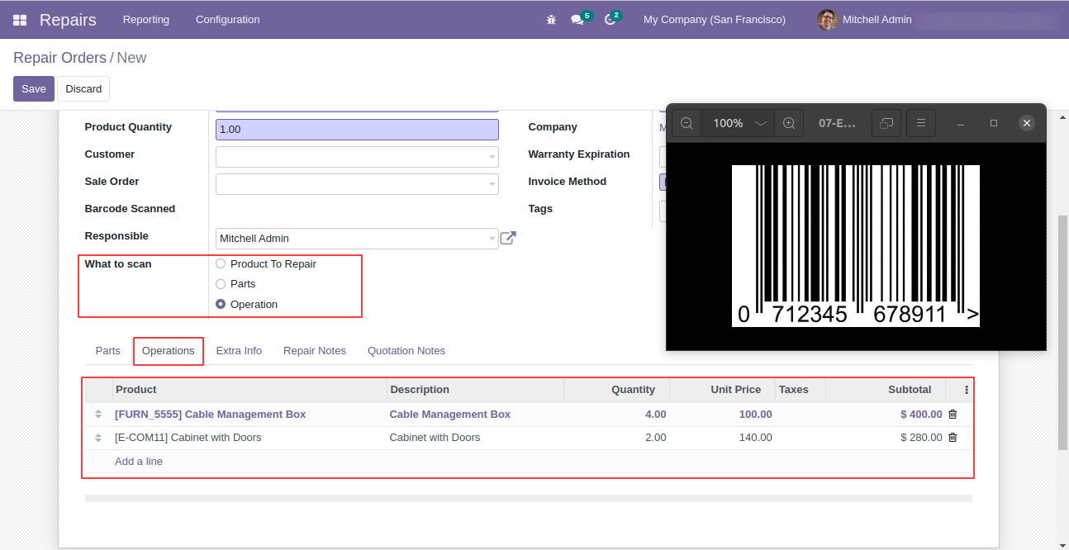This screenshot has height=550, width=1069.
Task: Sort by the Unit Price column header
Action: coord(723,390)
